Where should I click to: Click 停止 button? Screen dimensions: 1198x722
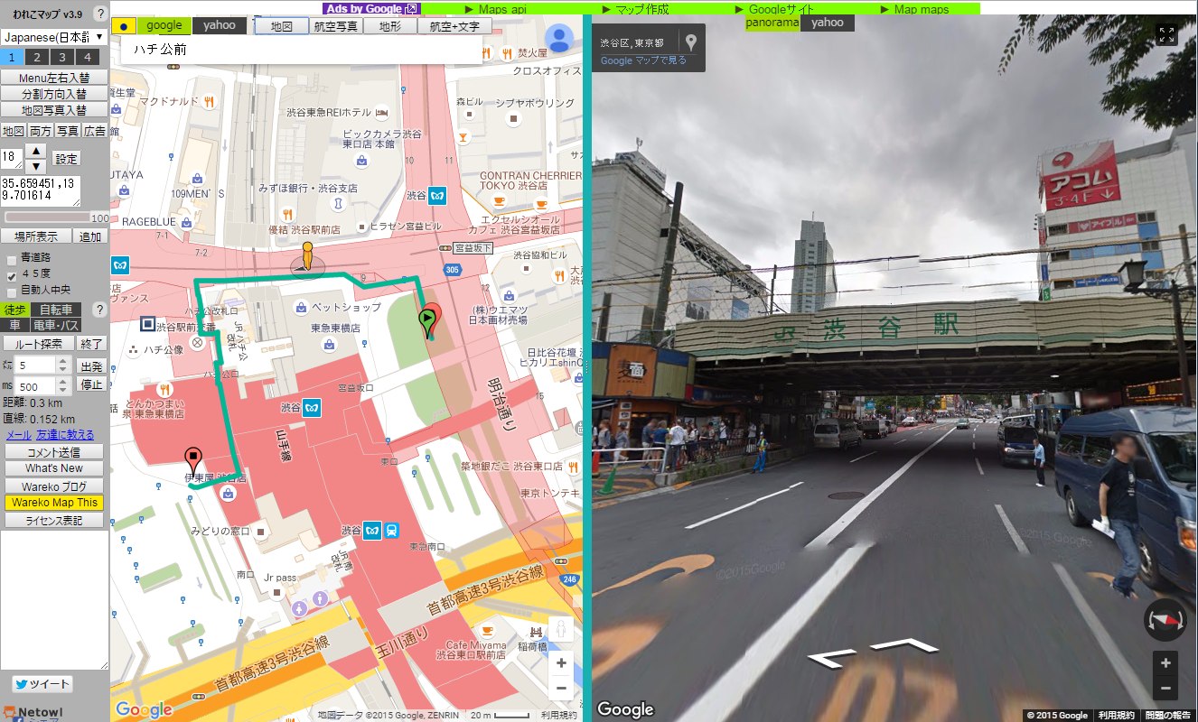[x=91, y=384]
